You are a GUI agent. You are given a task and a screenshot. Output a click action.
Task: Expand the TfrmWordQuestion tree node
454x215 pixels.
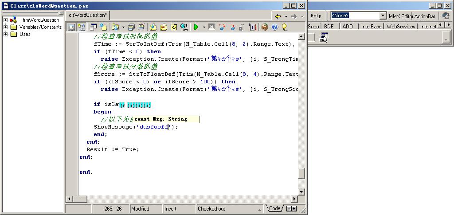pyautogui.click(x=6, y=20)
